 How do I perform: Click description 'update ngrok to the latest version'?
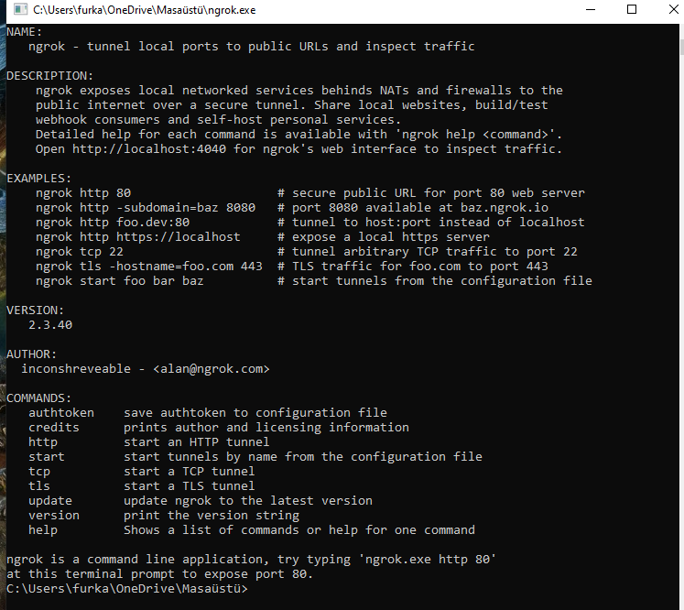248,501
